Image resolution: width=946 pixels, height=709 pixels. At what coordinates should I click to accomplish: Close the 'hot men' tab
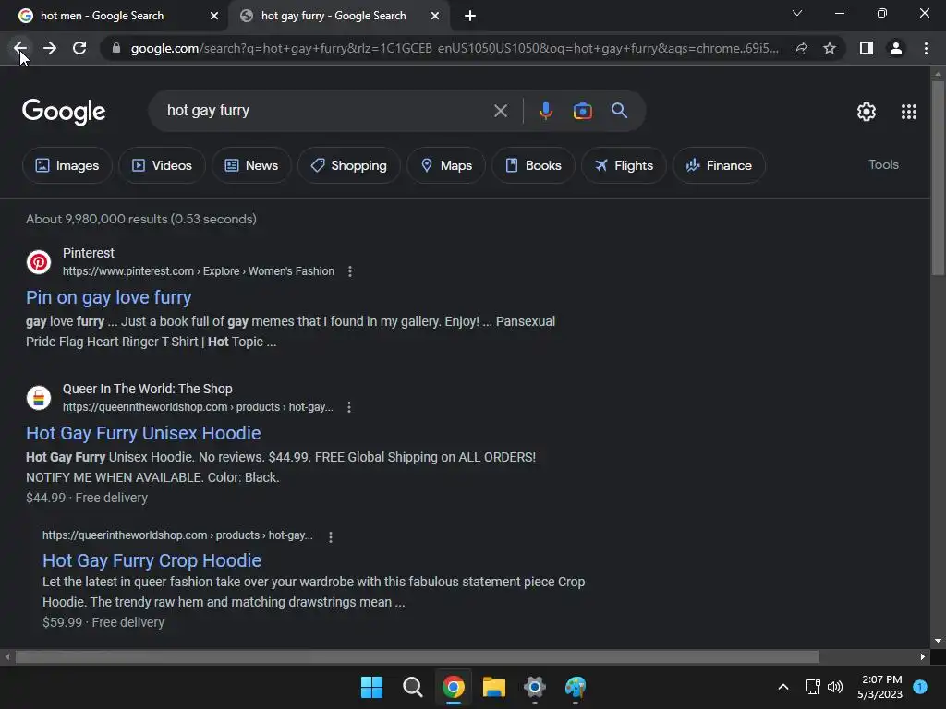(214, 16)
